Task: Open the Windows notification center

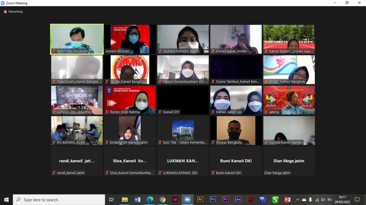Action: point(357,200)
